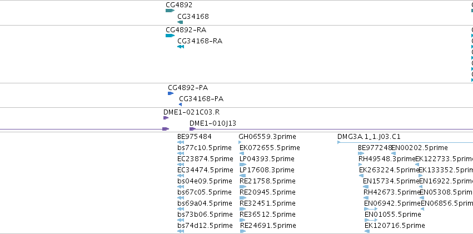The height and width of the screenshot is (234, 473).
Task: Select the EN06942.5prime spliced EST glyph
Action: tap(371, 209)
